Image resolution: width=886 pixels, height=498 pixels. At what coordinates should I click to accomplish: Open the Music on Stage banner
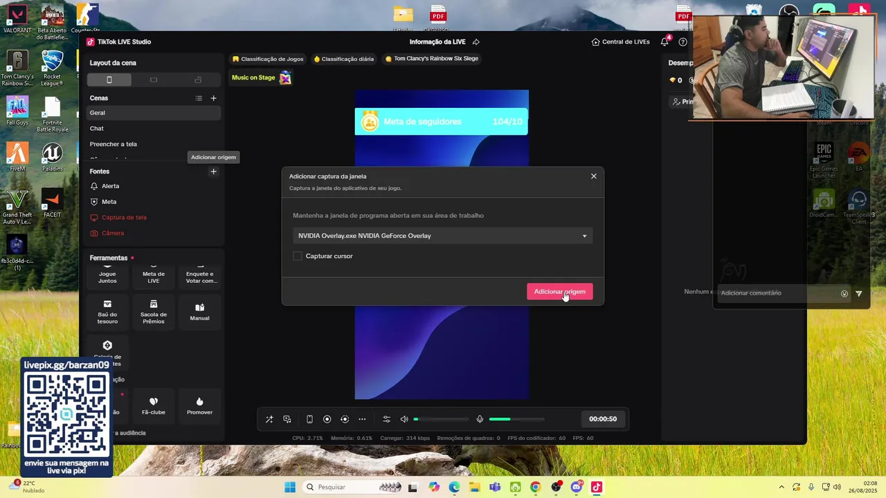point(261,77)
